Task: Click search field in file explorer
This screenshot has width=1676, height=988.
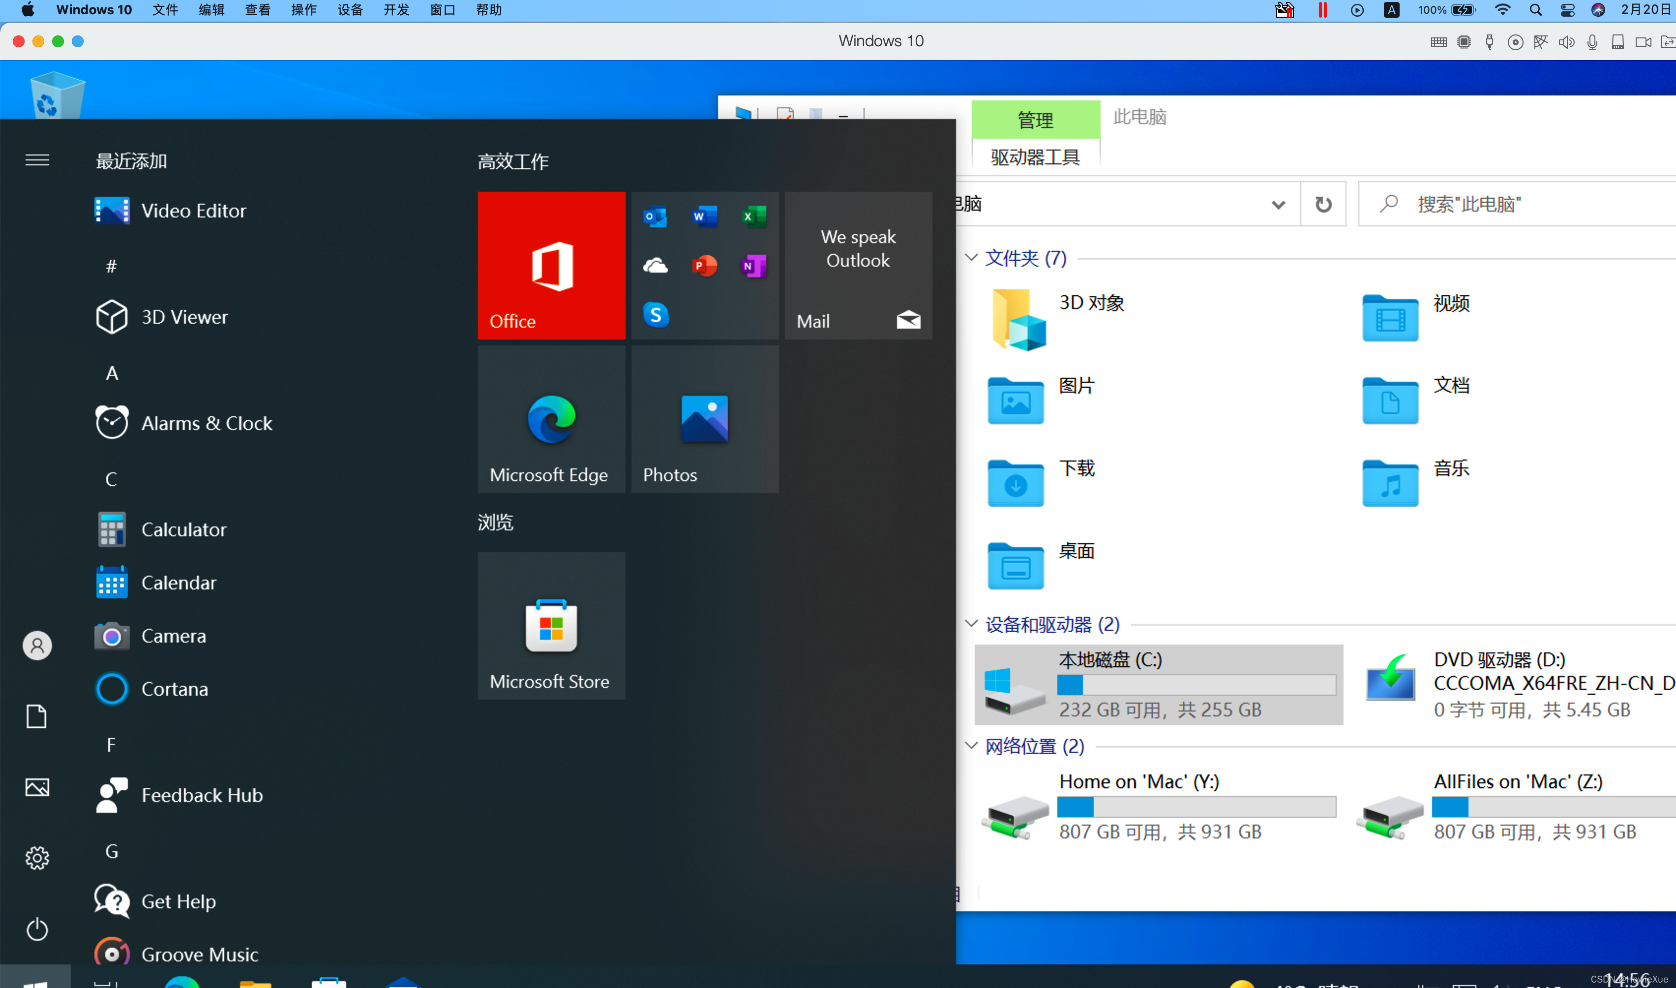Action: click(1516, 204)
